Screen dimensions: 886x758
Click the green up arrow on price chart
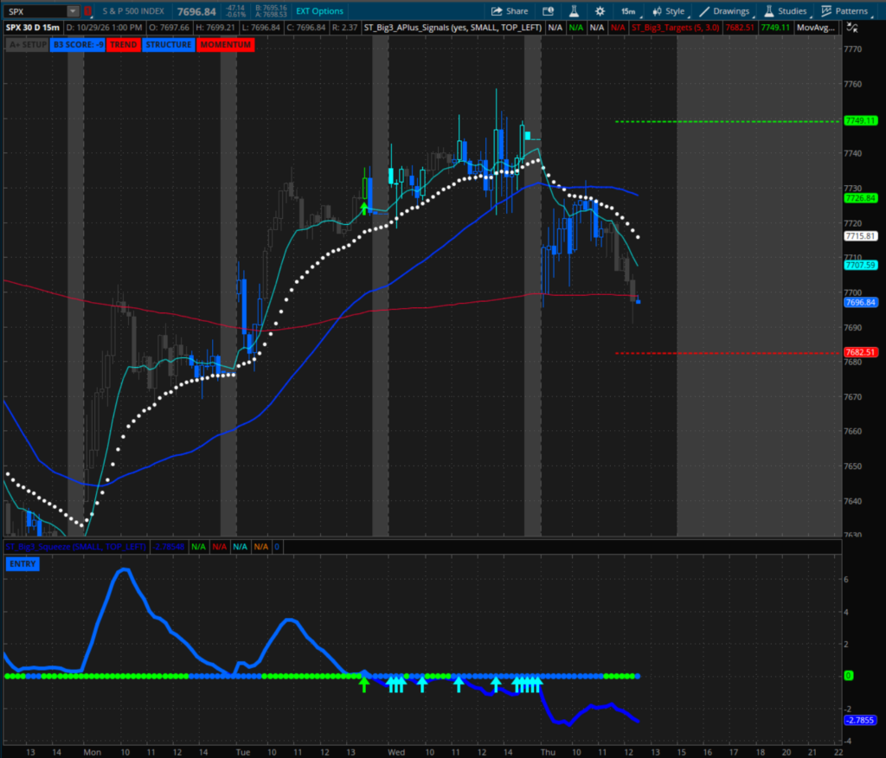(x=364, y=209)
